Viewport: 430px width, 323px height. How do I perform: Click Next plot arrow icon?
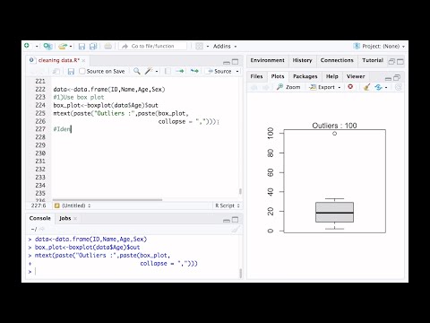pos(266,87)
